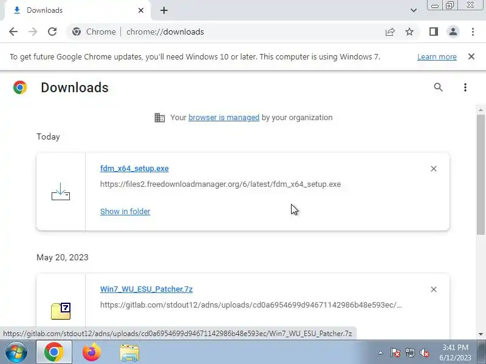Click the Chrome site info icon in address bar
Viewport: 486px width, 364px height.
(x=77, y=32)
